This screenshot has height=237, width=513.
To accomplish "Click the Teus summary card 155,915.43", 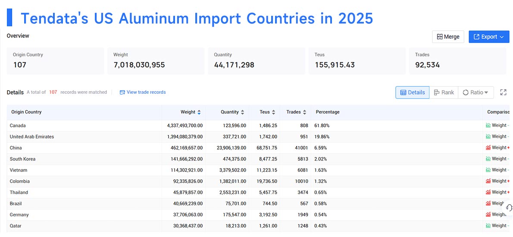I will tap(357, 61).
